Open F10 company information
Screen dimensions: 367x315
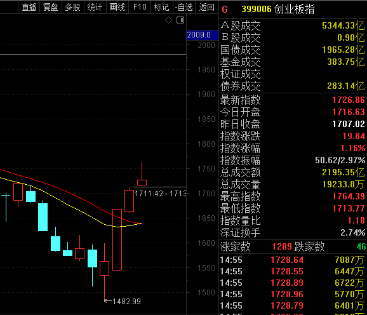[x=140, y=7]
